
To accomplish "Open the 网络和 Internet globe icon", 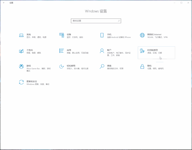I will point(142,35).
